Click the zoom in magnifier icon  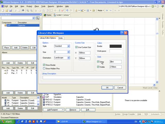tap(28, 11)
